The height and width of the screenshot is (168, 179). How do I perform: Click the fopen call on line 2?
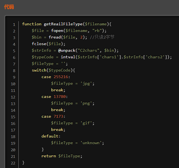point(57,31)
